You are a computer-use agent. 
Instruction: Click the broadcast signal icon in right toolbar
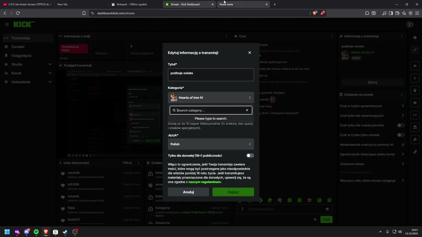pyautogui.click(x=415, y=115)
